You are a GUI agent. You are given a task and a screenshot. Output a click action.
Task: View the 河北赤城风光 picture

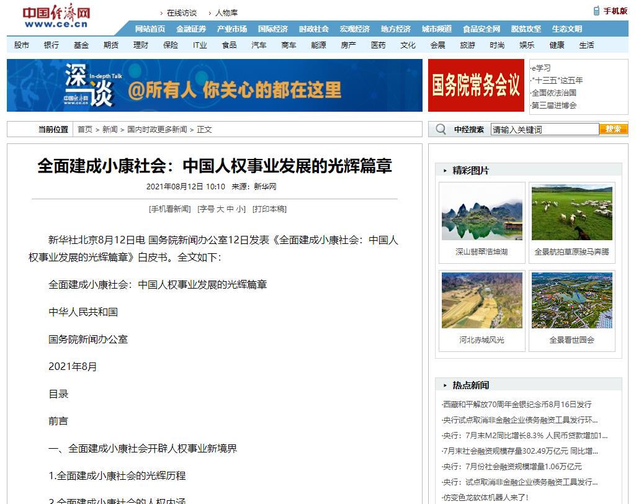pyautogui.click(x=481, y=301)
